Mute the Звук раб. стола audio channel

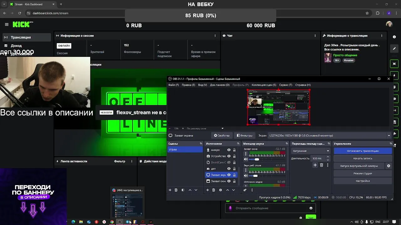(x=246, y=176)
